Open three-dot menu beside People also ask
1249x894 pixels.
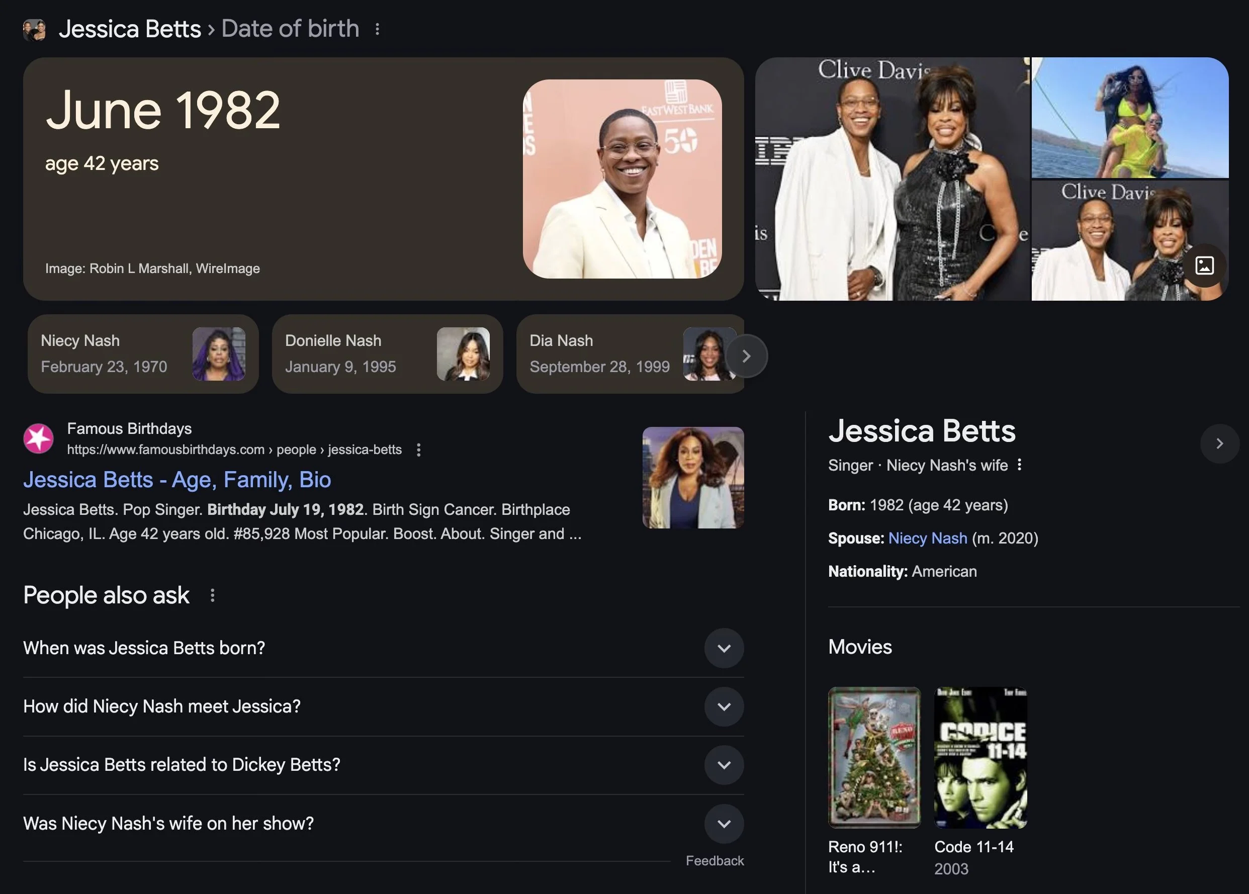[213, 595]
